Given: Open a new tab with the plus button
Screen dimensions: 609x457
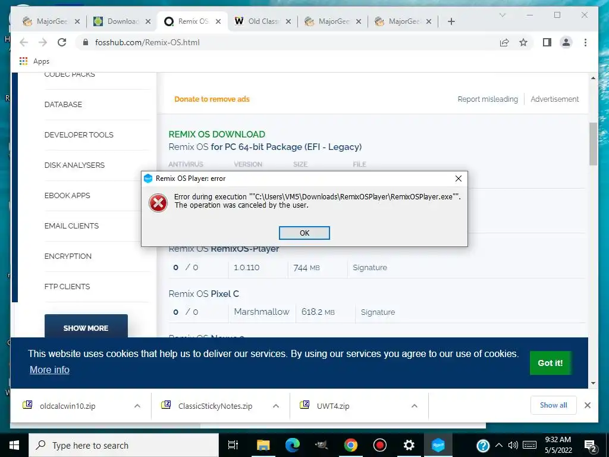Looking at the screenshot, I should point(451,21).
